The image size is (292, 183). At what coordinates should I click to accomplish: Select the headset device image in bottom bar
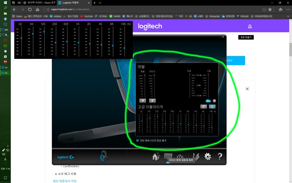click(x=103, y=157)
